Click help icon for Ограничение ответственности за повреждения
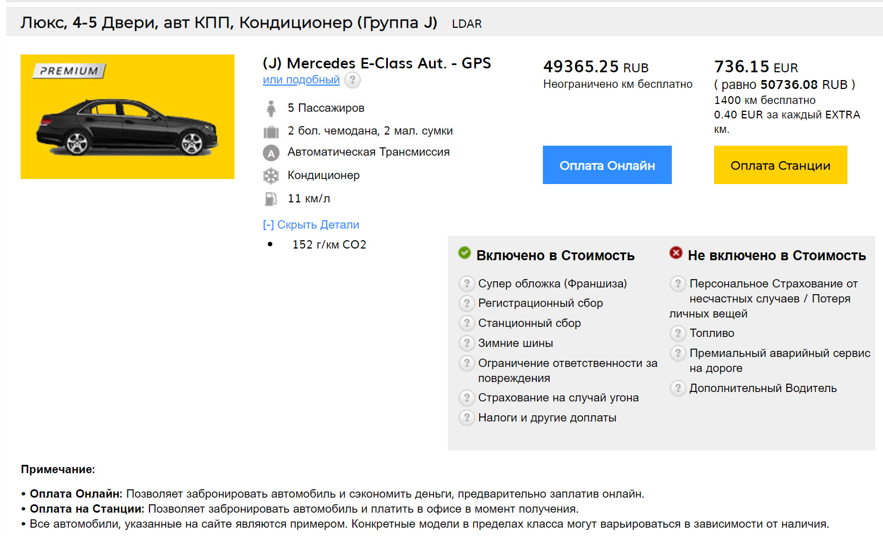883x536 pixels. pos(466,363)
